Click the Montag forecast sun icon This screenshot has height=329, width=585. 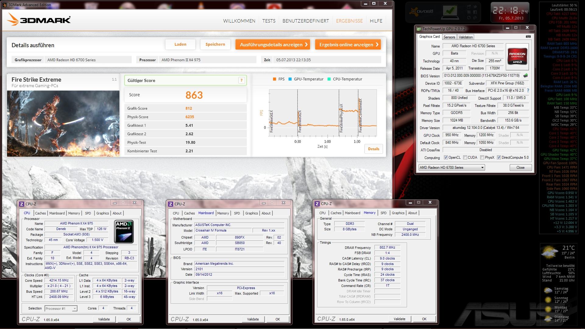point(548,309)
